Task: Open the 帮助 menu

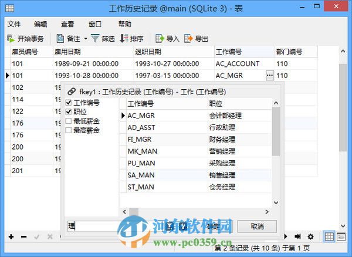Action: tap(125, 24)
